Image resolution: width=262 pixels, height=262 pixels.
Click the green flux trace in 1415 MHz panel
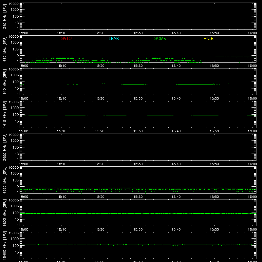coord(138,116)
